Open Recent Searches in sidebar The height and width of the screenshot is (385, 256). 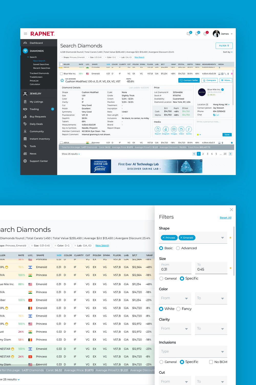(x=41, y=68)
